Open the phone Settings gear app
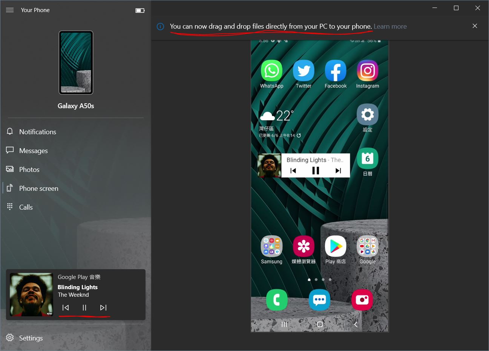This screenshot has height=351, width=489. point(368,118)
